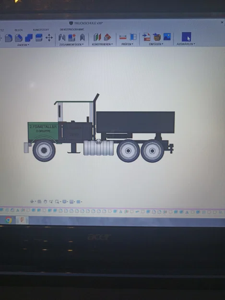Start the Measure tool in Prüfen
The height and width of the screenshot is (300, 225).
(x=123, y=37)
